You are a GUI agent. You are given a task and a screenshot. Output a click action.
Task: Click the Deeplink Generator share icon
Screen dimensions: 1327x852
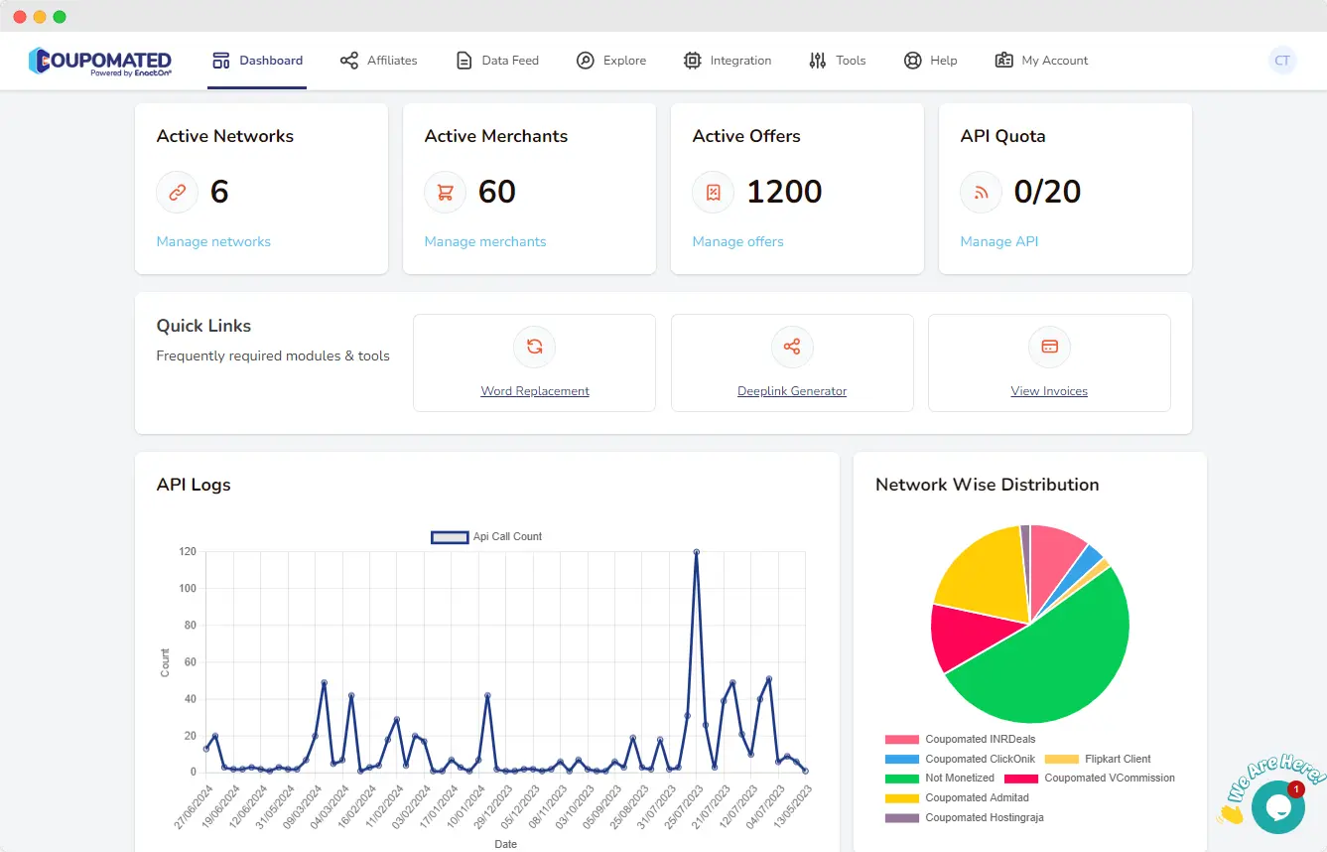point(792,347)
